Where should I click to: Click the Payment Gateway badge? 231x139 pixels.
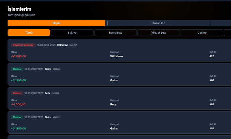point(23,45)
